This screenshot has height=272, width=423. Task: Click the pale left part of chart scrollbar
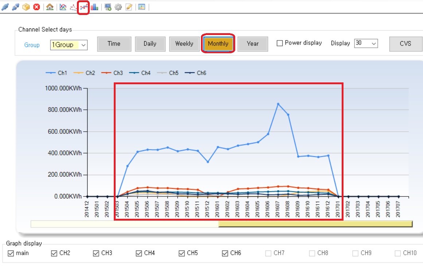[125, 224]
